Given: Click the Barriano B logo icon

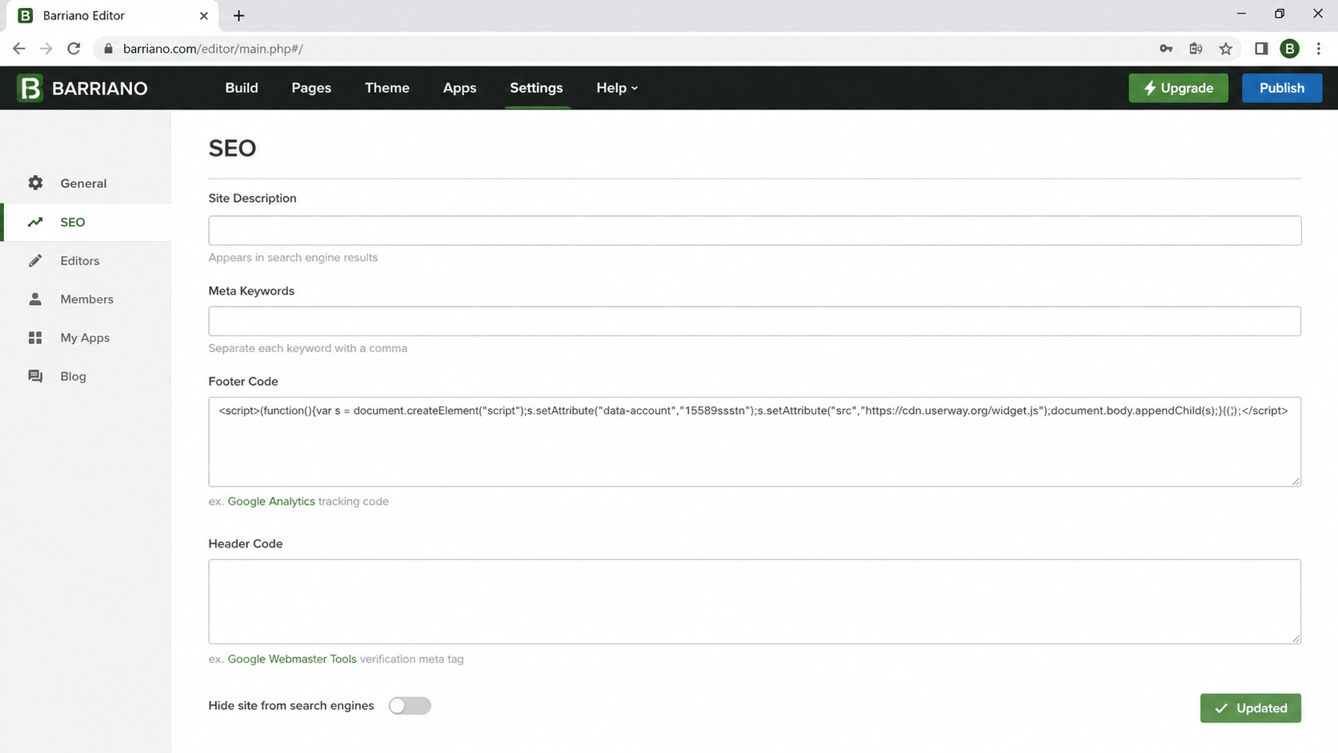Looking at the screenshot, I should pos(30,88).
